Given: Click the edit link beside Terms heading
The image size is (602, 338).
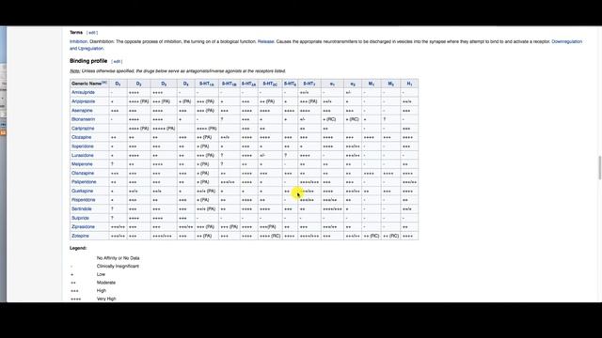Looking at the screenshot, I should tap(92, 33).
